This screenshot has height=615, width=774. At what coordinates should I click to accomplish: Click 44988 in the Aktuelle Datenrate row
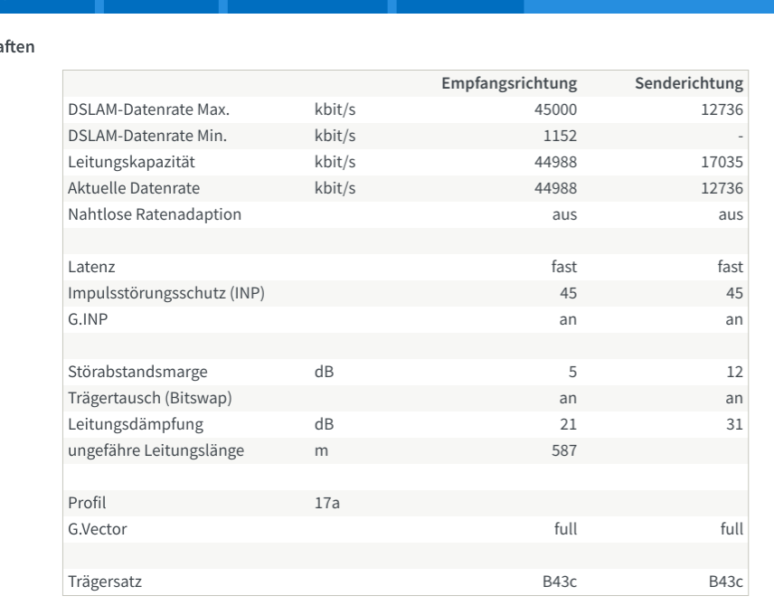555,188
